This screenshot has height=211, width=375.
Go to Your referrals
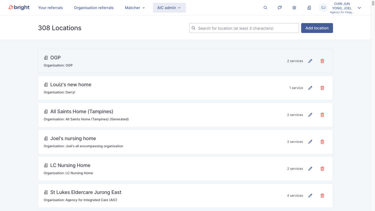(x=51, y=8)
